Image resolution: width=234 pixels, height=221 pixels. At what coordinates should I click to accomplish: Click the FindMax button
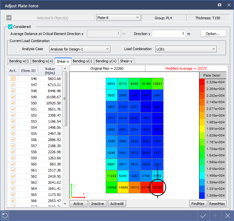coord(198,204)
